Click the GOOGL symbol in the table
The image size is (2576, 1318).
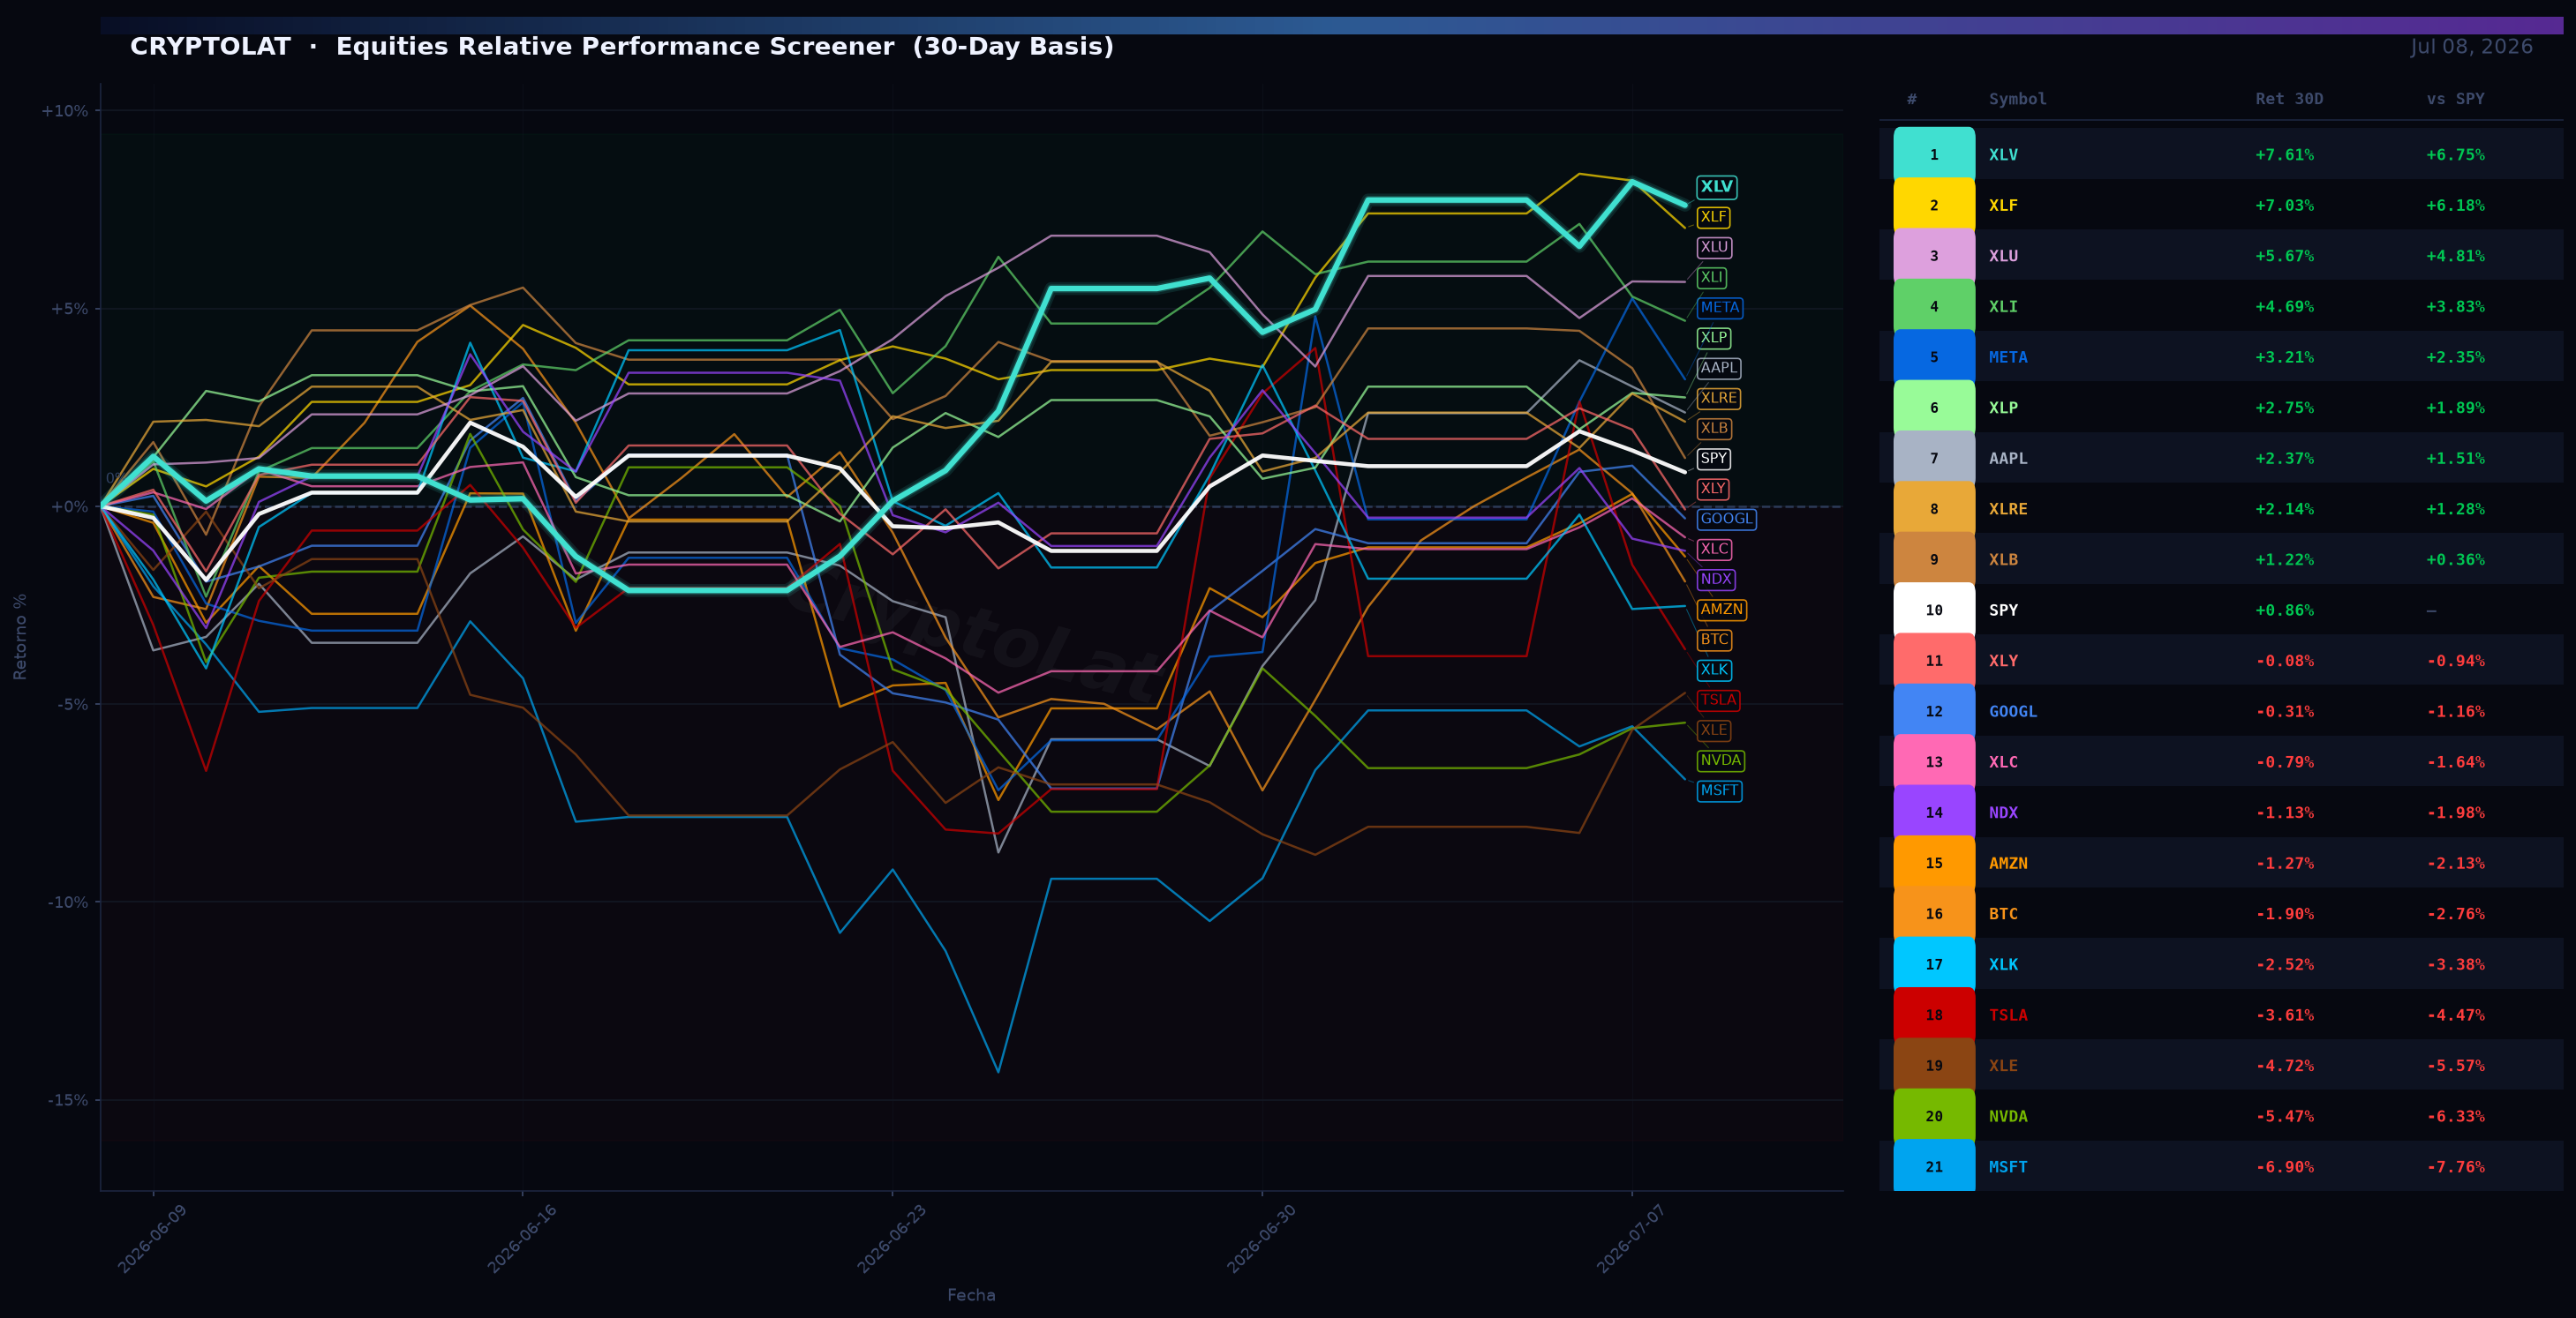point(2012,711)
